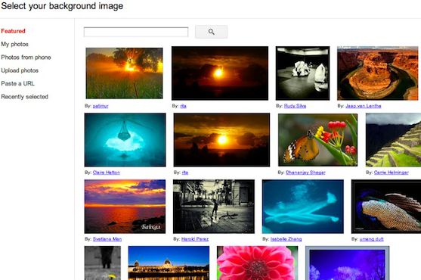Select the illuminated palace at night thumbnail
Viewport: 421px width, 280px height.
tap(169, 263)
